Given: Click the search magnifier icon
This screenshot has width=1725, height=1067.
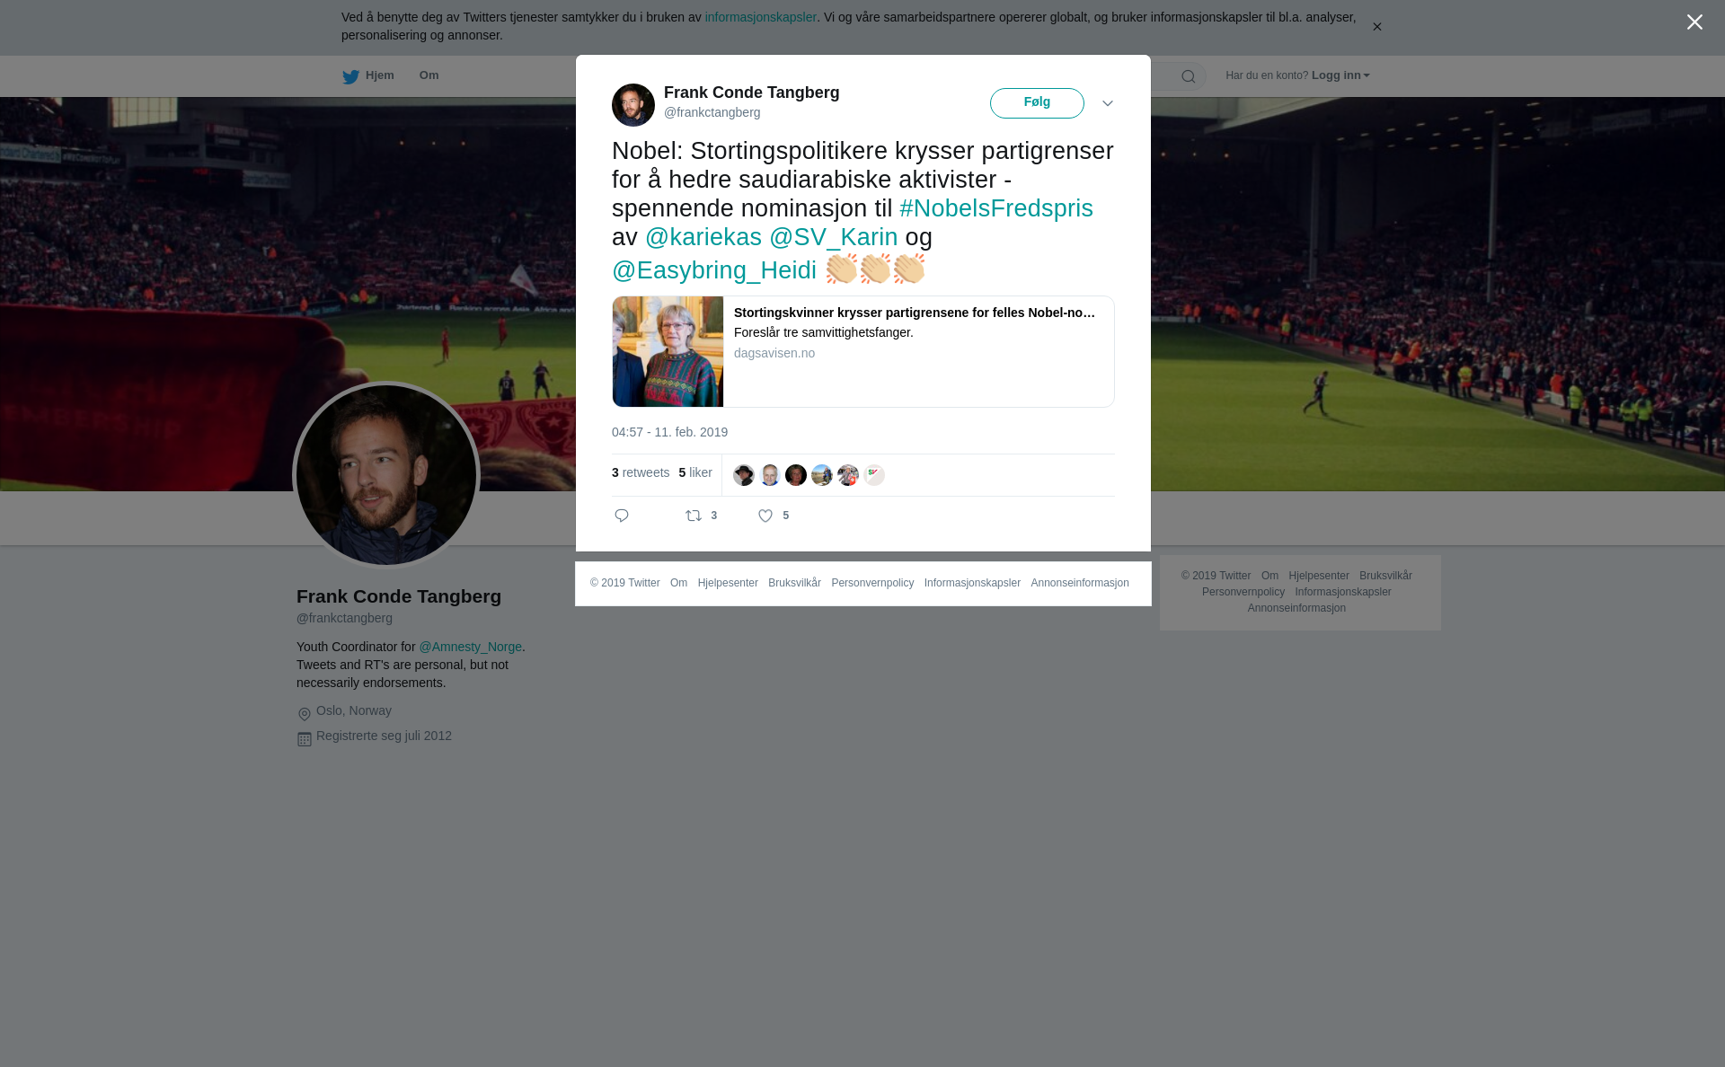Looking at the screenshot, I should tap(1189, 76).
